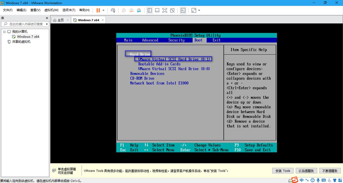
Task: Open the Snapshot Manager
Action: [x=139, y=10]
